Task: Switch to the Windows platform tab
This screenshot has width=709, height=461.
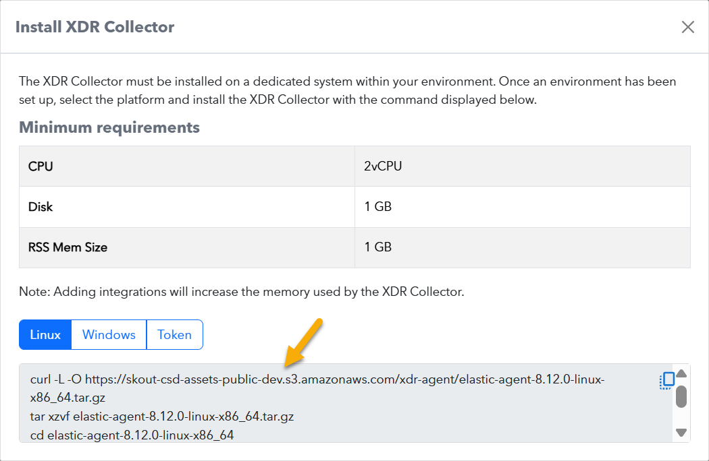Action: pos(109,335)
